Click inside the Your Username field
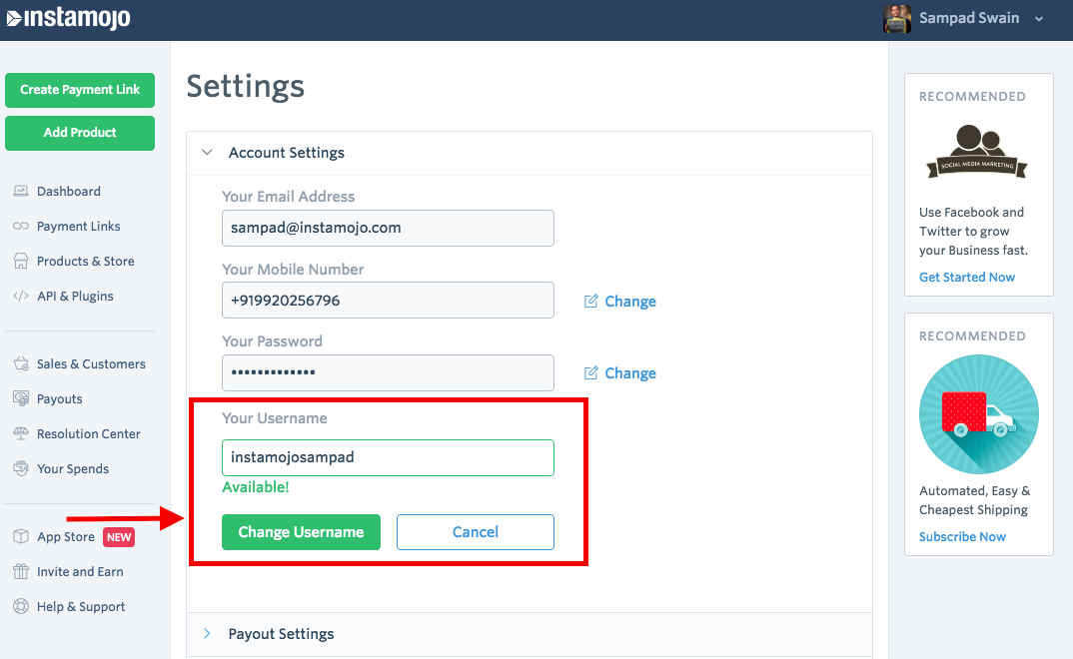This screenshot has height=659, width=1073. [388, 457]
